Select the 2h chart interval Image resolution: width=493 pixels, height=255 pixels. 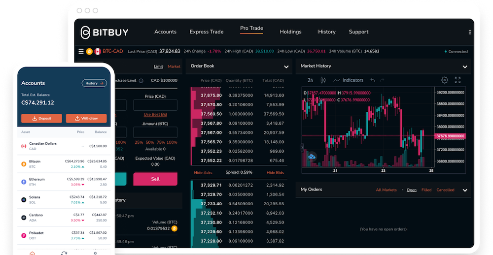click(x=310, y=80)
